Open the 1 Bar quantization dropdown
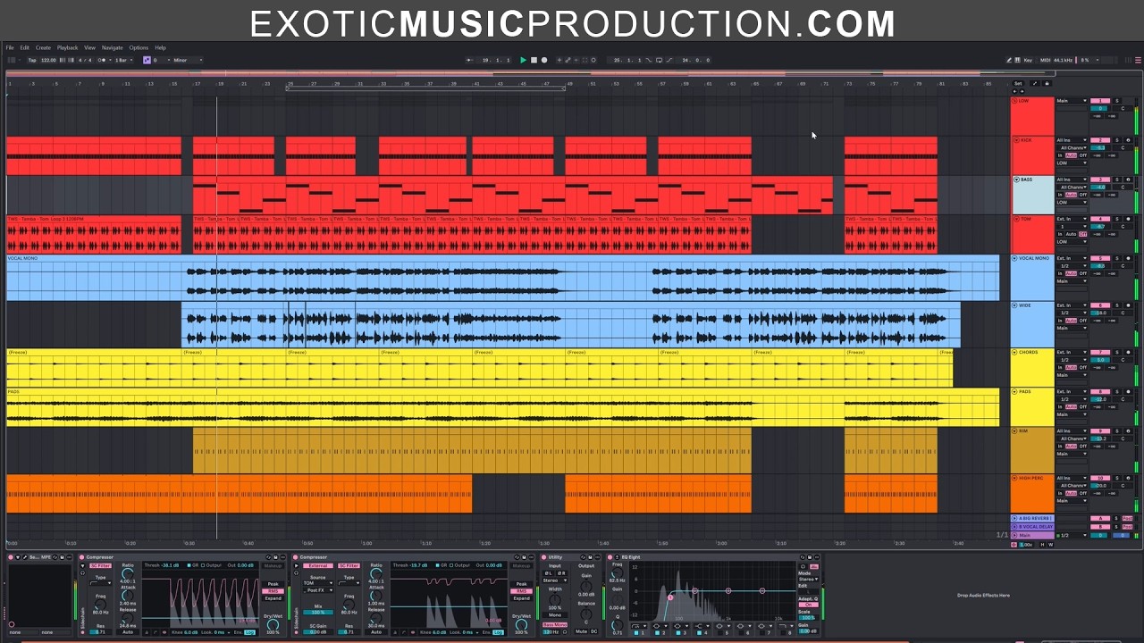Image resolution: width=1144 pixels, height=643 pixels. (x=123, y=60)
